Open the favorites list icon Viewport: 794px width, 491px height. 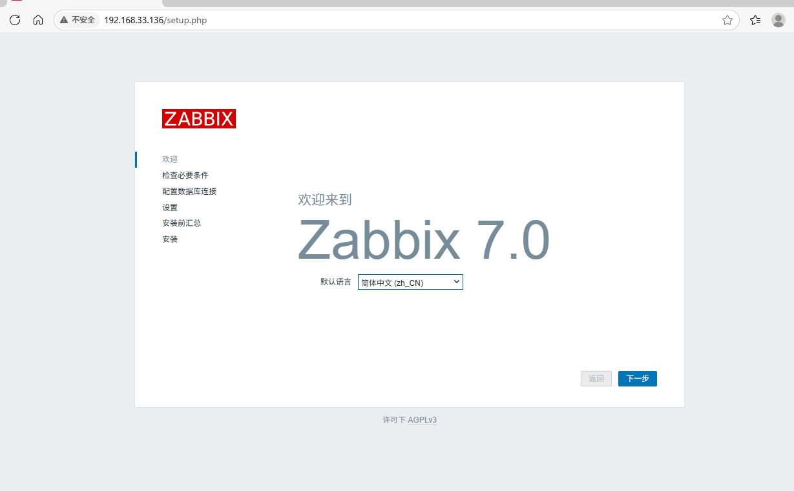pyautogui.click(x=755, y=20)
